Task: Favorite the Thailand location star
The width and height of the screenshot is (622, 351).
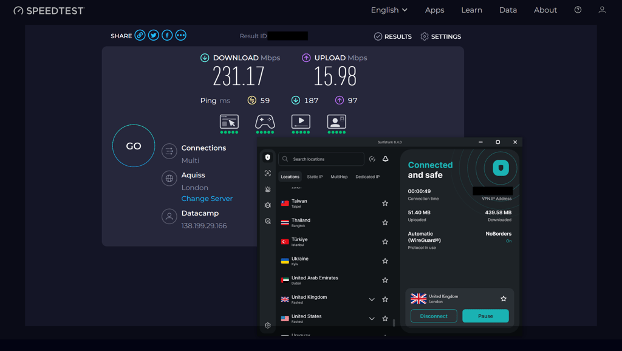Action: click(384, 222)
